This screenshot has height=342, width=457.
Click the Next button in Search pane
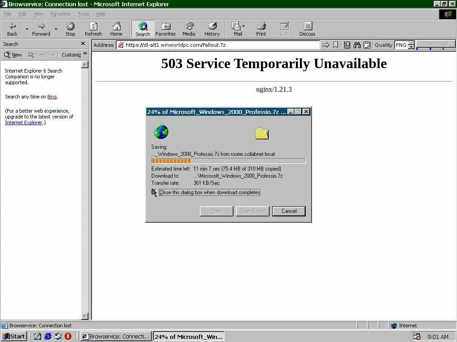[37, 55]
